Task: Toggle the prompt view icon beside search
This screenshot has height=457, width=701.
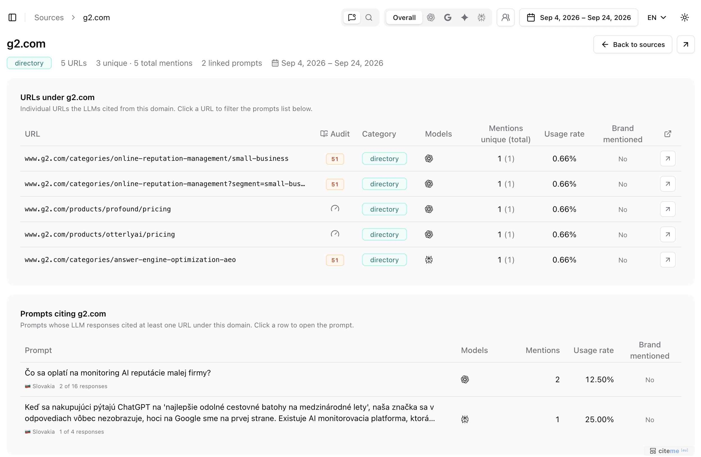Action: [x=352, y=17]
